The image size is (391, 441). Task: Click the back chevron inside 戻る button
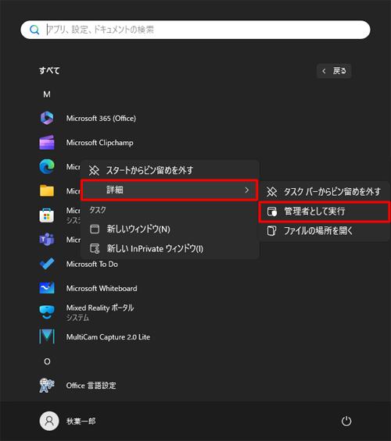pyautogui.click(x=324, y=71)
